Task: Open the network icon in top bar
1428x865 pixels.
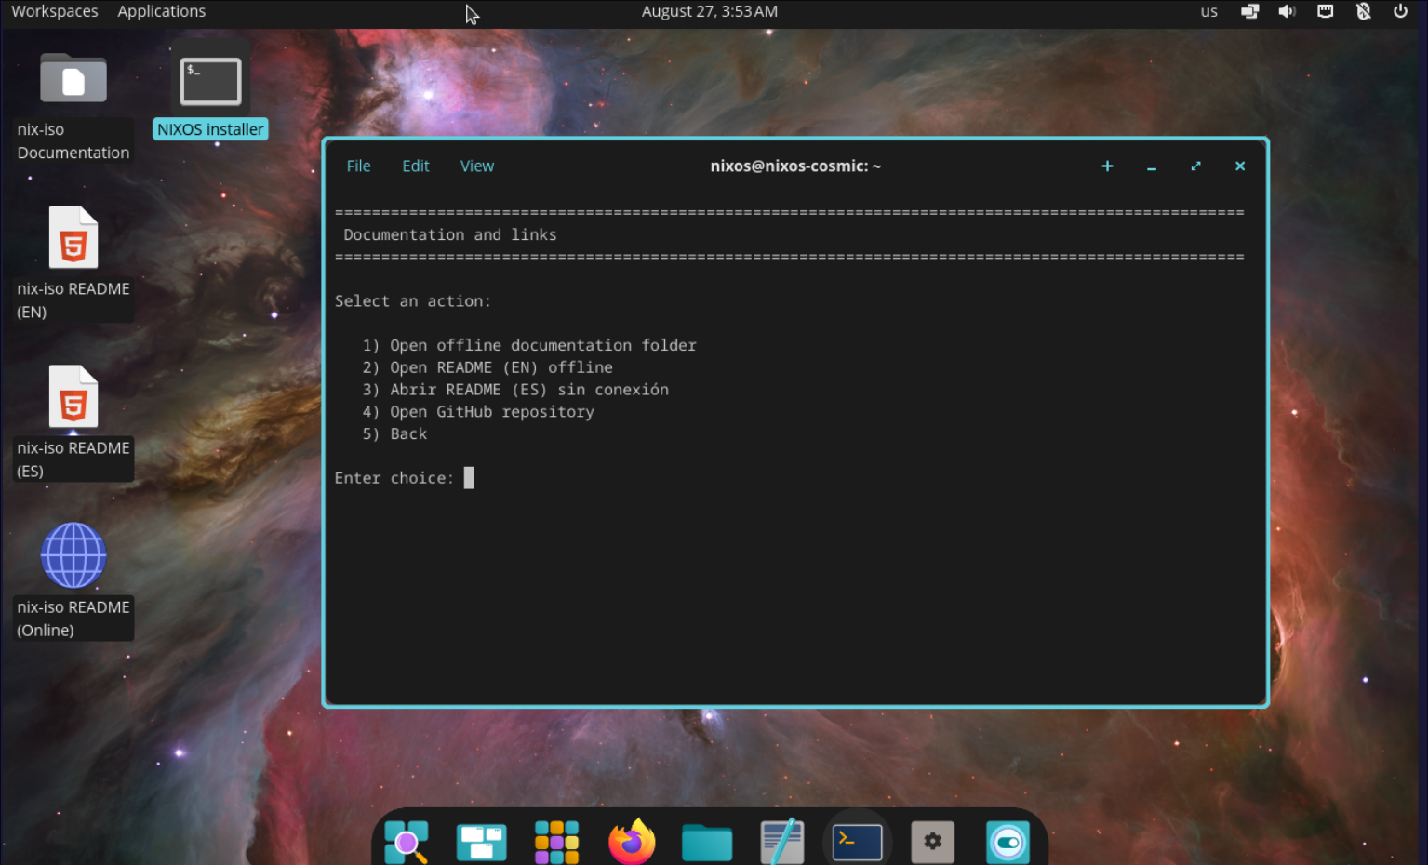Action: click(1326, 11)
